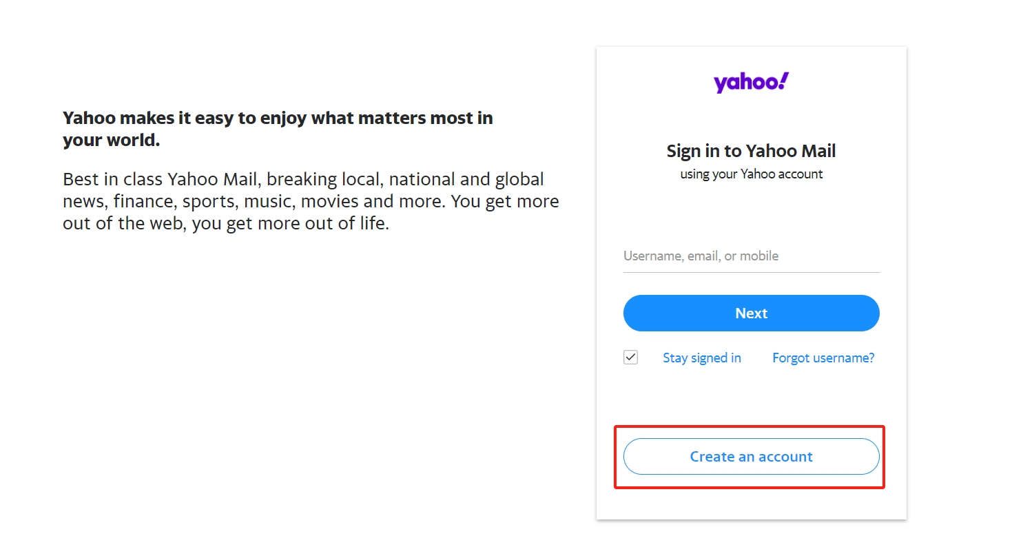This screenshot has height=547, width=1023.
Task: Select the Create an account button
Action: point(751,456)
